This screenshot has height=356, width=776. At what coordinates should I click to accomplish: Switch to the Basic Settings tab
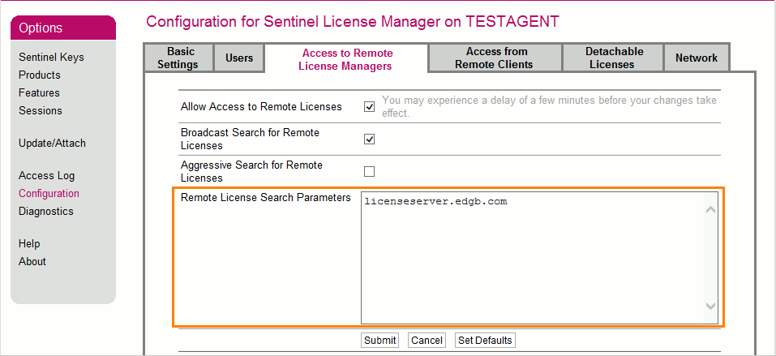click(x=178, y=58)
